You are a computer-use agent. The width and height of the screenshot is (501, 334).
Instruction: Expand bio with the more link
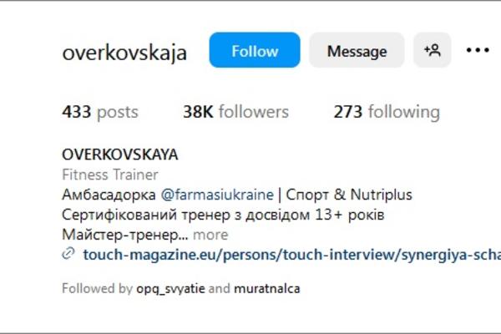click(x=210, y=235)
